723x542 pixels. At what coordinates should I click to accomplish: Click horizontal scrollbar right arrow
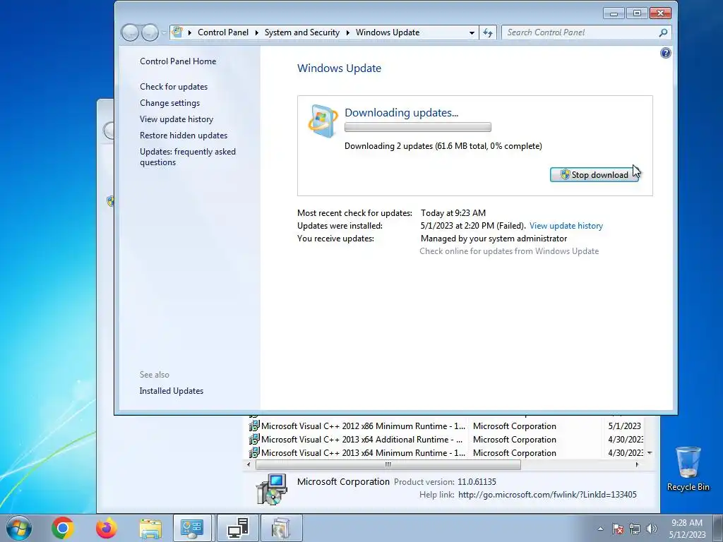coord(638,464)
